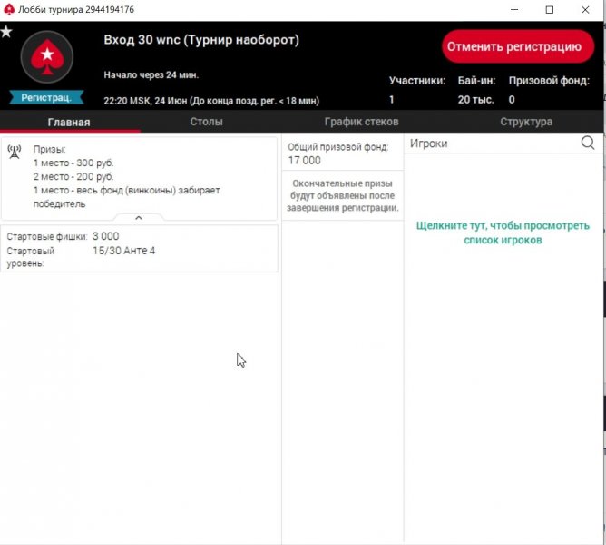This screenshot has width=606, height=545.
Task: Click the small app icon in title bar
Action: point(10,10)
